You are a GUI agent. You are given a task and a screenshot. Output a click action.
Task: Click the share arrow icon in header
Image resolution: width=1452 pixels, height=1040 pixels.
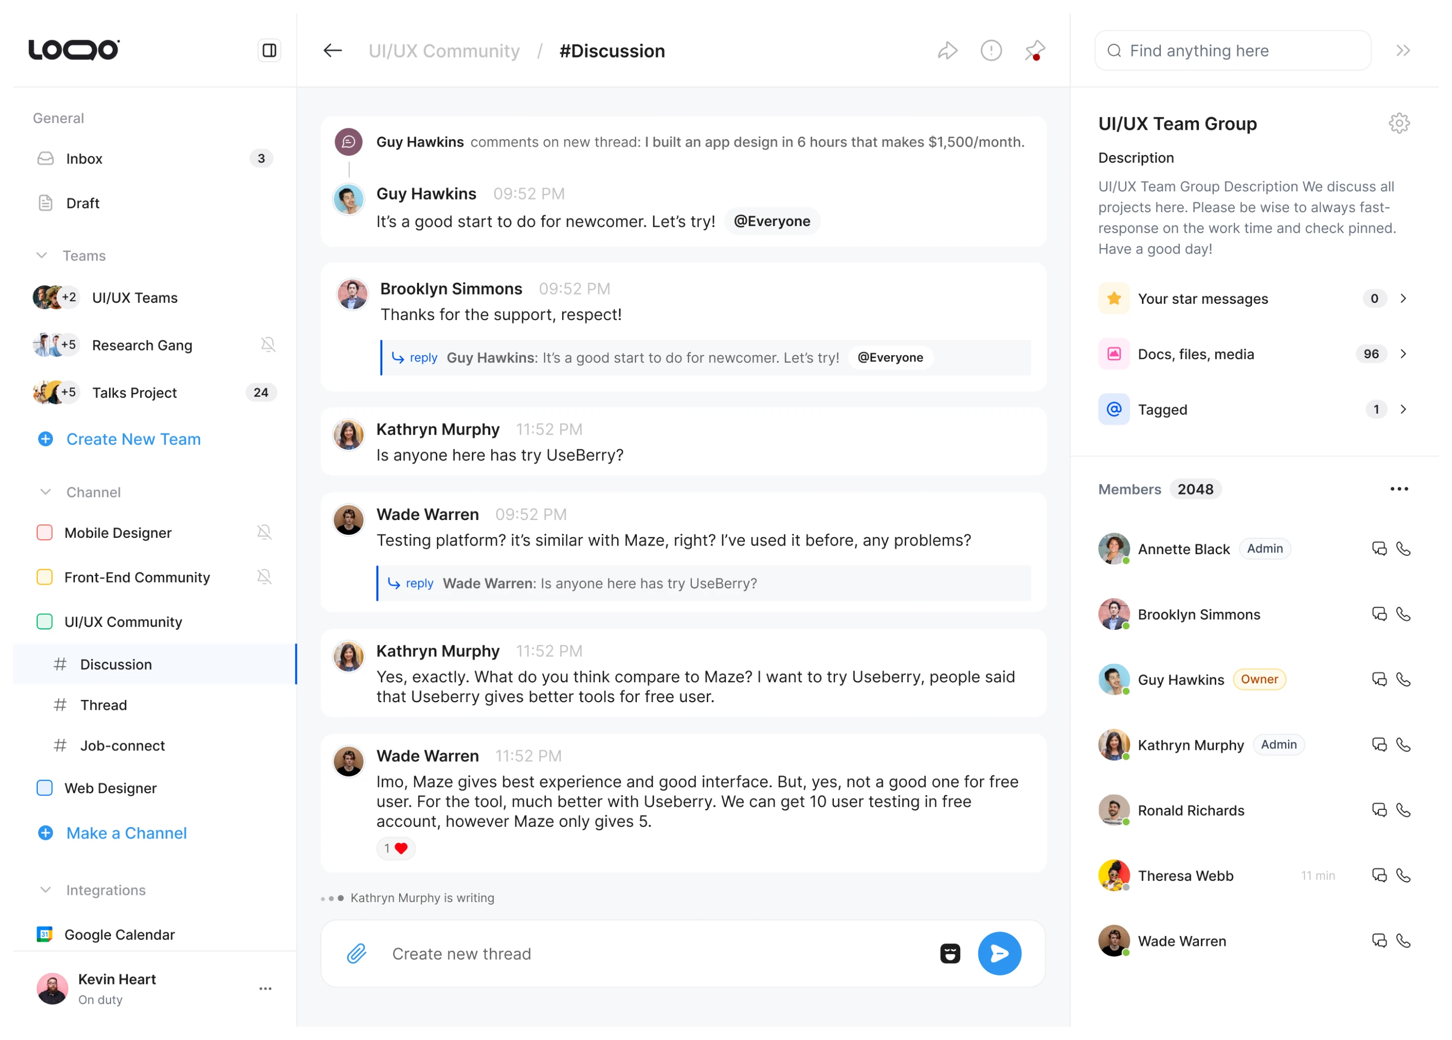pyautogui.click(x=947, y=50)
